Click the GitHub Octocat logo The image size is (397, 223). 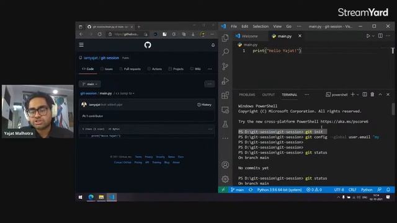tap(148, 45)
